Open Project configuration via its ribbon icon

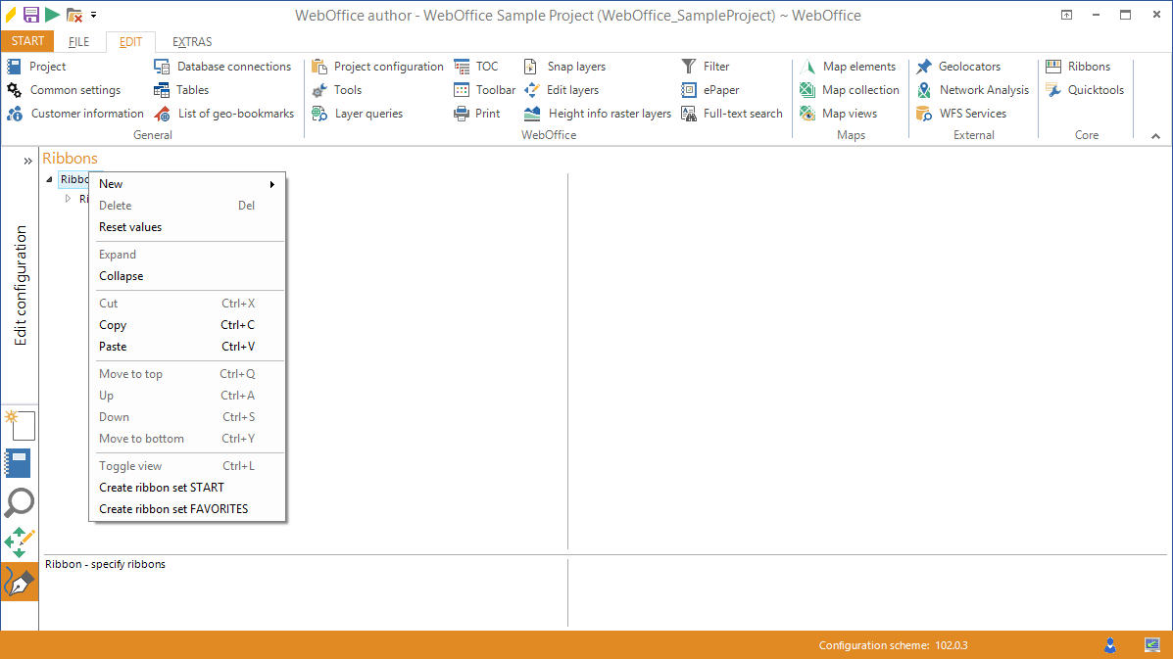click(318, 66)
